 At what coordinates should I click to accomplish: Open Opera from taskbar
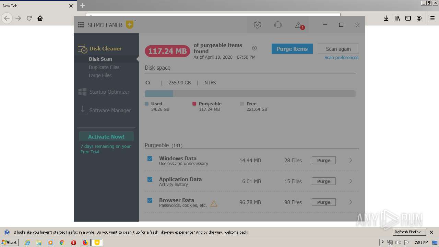[x=73, y=243]
